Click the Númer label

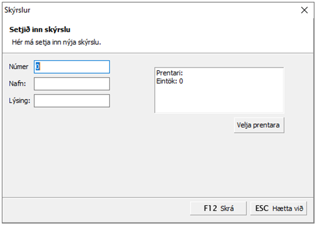point(19,67)
